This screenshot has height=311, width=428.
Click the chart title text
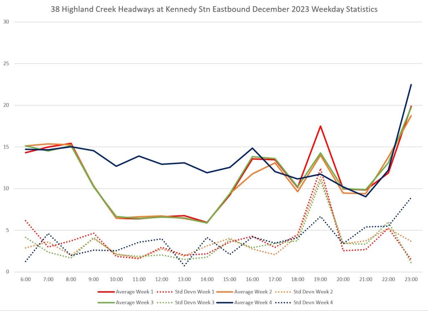click(x=214, y=8)
